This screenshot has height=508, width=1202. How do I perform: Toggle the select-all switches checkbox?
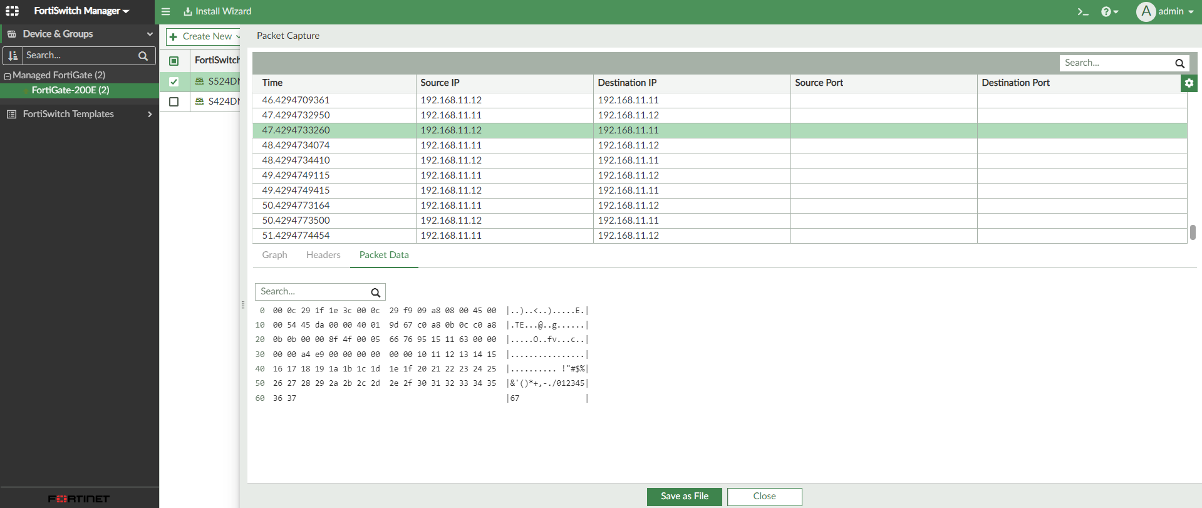pos(174,61)
